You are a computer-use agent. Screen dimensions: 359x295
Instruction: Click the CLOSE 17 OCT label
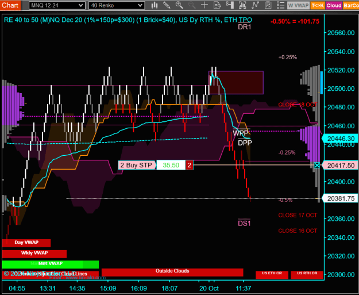coord(298,215)
